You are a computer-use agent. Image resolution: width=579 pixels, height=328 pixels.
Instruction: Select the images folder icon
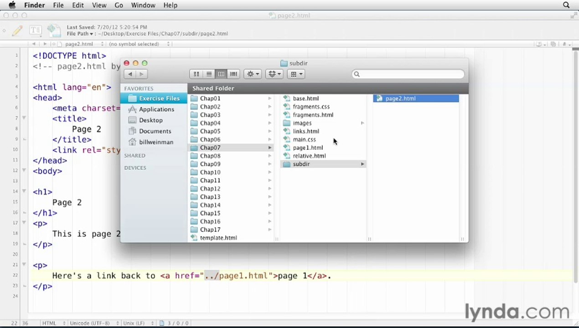[x=287, y=123]
